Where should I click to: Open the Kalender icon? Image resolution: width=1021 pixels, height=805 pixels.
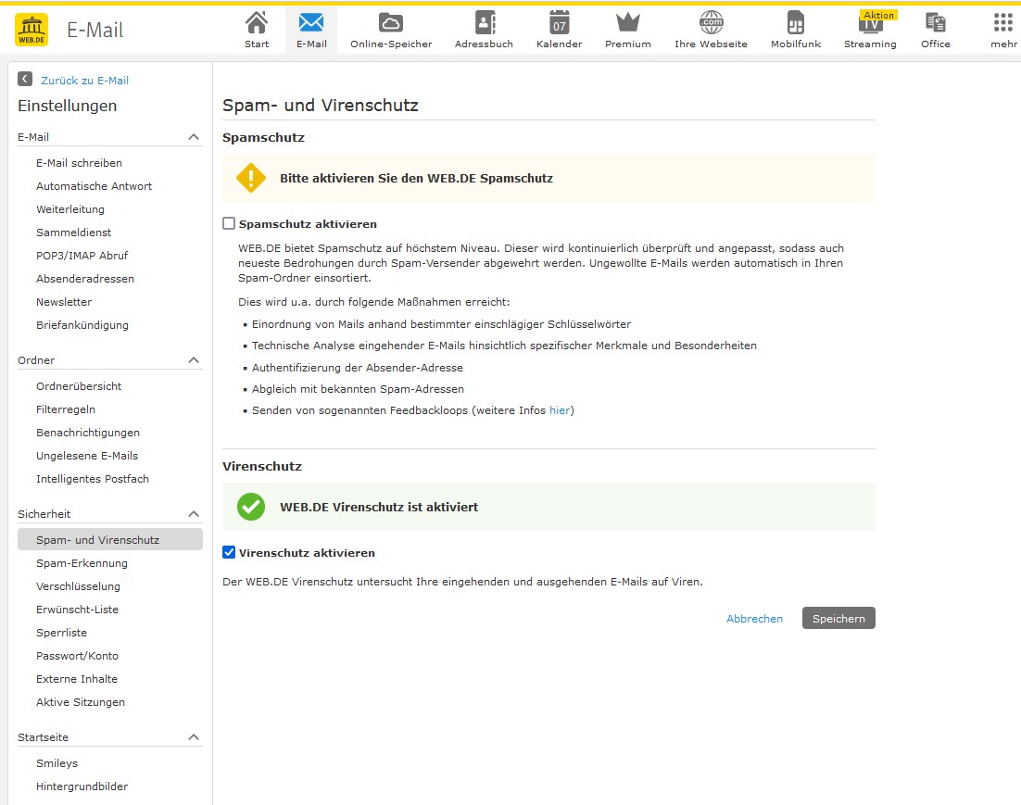pyautogui.click(x=560, y=23)
